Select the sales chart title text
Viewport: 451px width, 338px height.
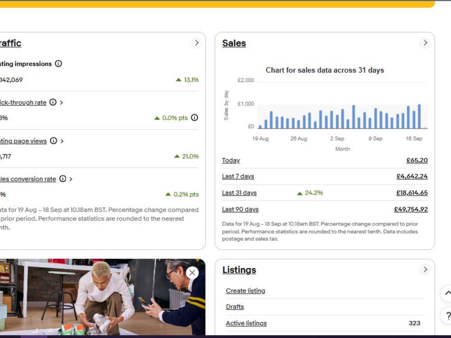tap(325, 70)
